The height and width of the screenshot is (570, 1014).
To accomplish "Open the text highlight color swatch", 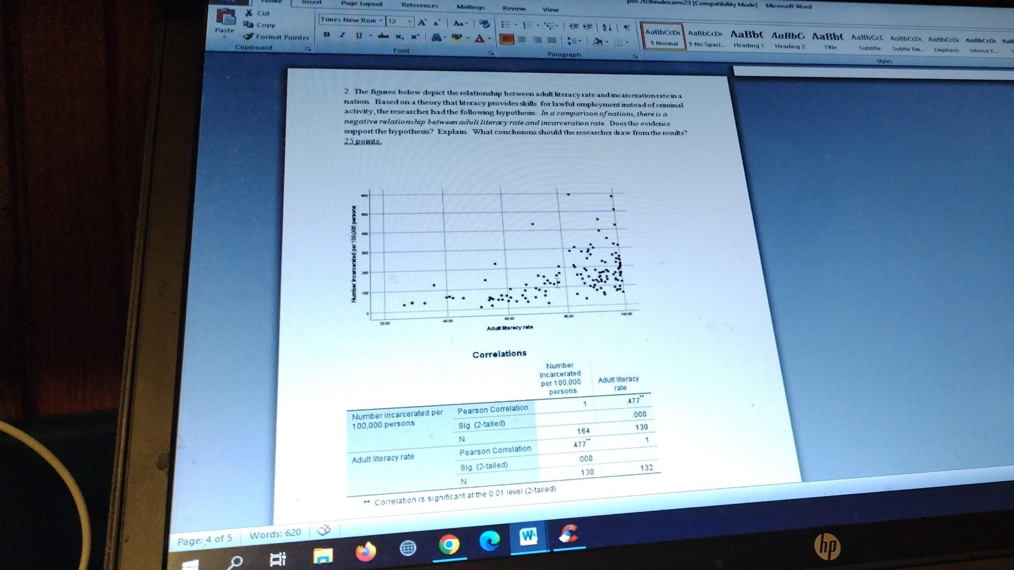I will tap(457, 38).
